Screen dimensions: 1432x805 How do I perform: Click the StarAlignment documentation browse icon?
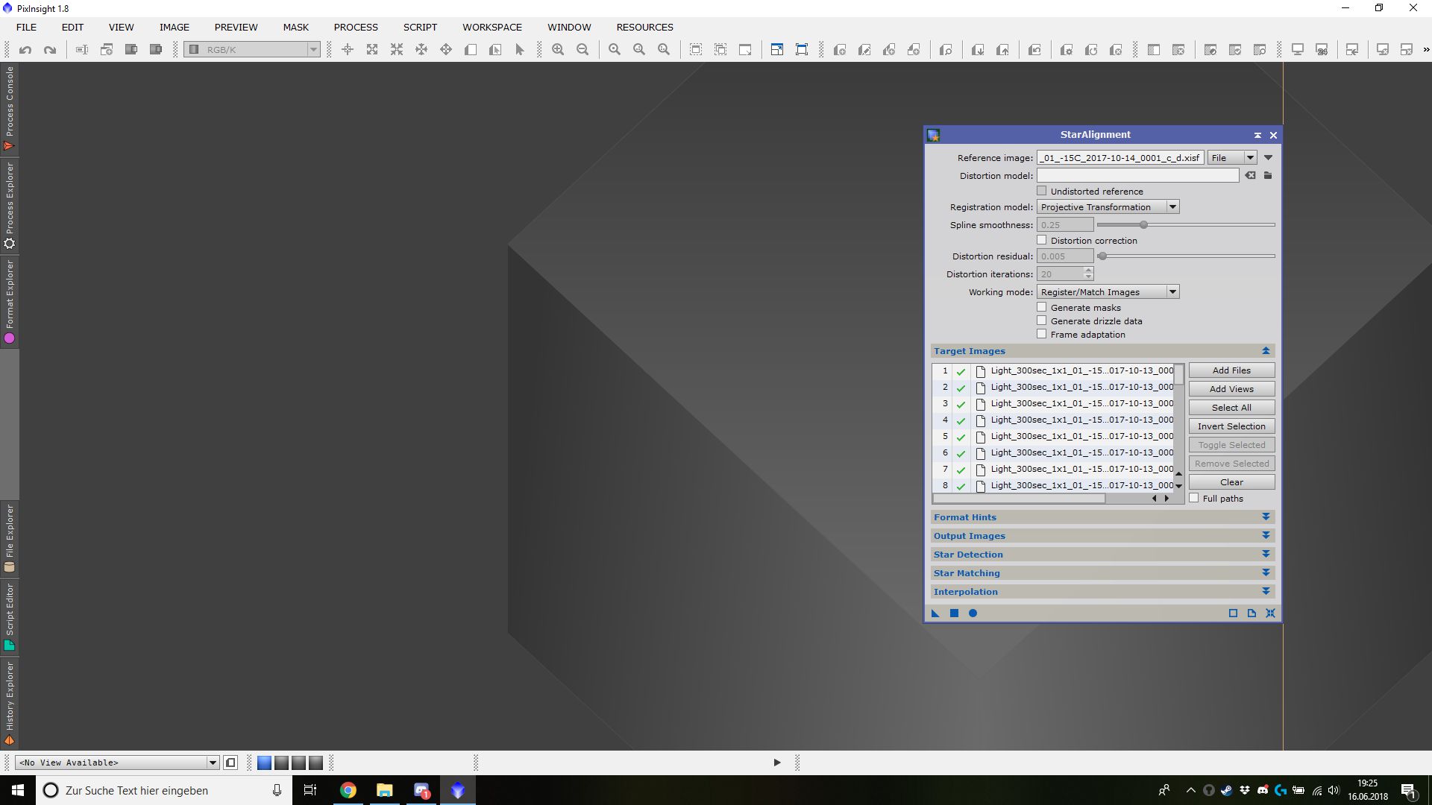tap(1252, 613)
